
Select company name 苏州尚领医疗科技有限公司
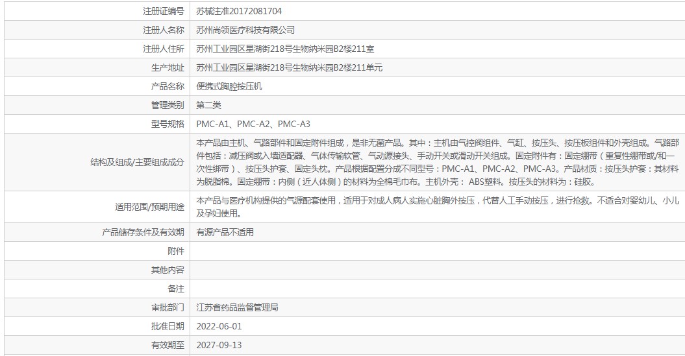point(245,30)
